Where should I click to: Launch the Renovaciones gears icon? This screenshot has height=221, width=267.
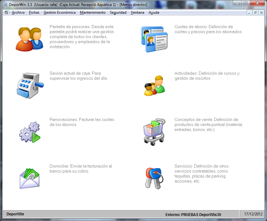pyautogui.click(x=30, y=132)
